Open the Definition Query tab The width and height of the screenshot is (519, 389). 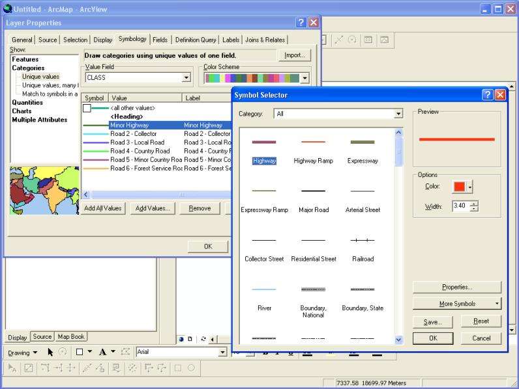pyautogui.click(x=196, y=40)
